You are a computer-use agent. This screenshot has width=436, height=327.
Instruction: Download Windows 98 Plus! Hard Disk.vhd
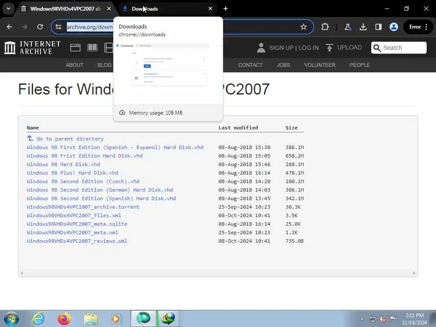tap(72, 173)
